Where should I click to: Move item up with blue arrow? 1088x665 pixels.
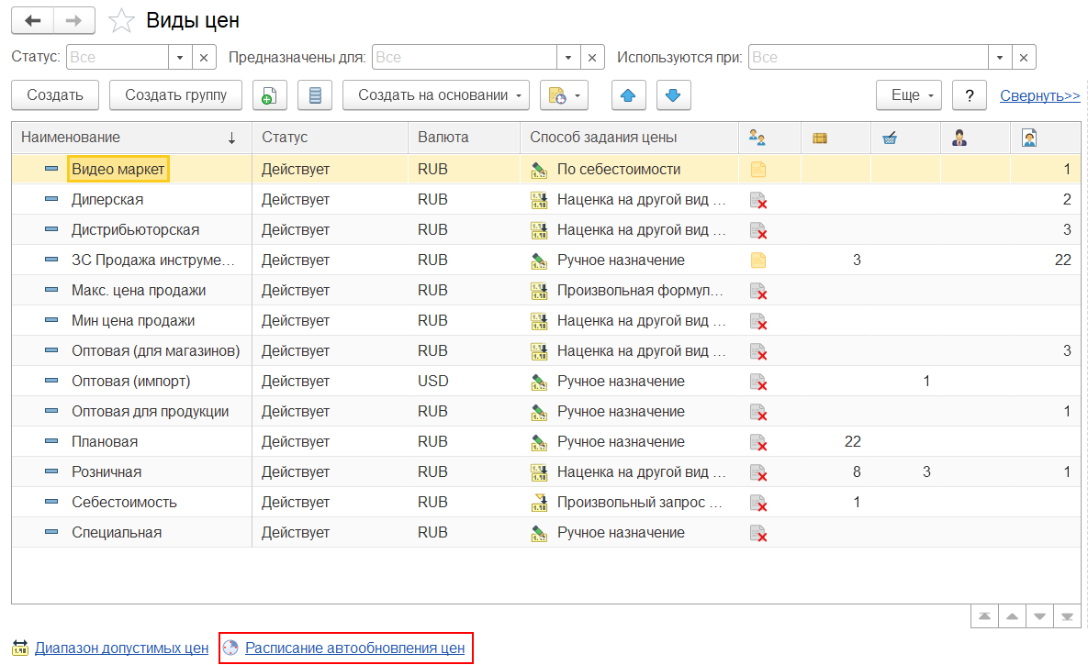(628, 95)
